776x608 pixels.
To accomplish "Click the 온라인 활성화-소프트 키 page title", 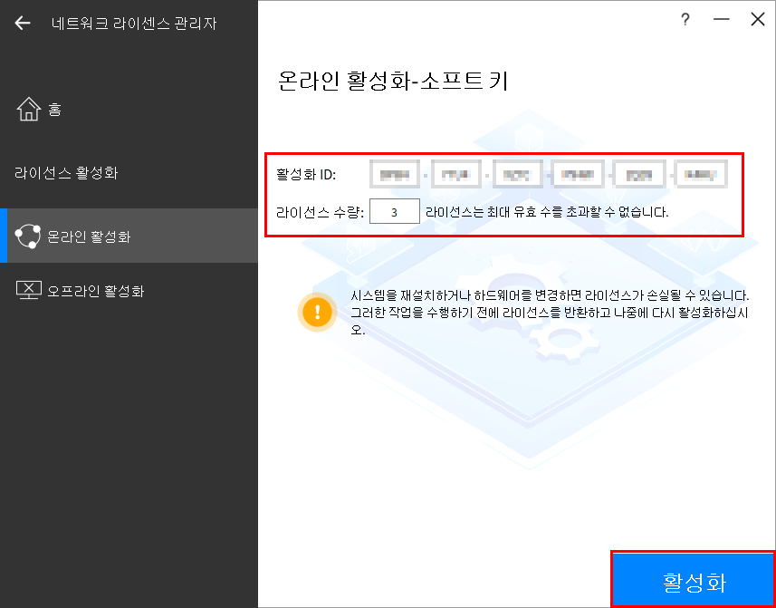I will pos(393,81).
